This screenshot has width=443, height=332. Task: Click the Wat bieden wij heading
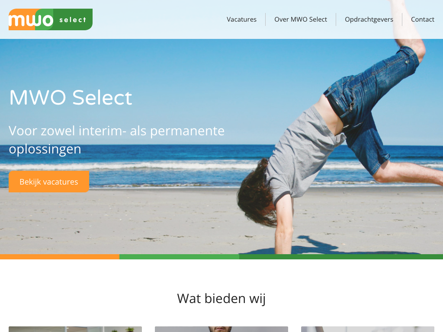pyautogui.click(x=221, y=298)
